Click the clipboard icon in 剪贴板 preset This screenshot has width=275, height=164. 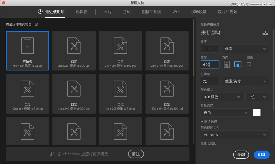pyautogui.click(x=27, y=45)
